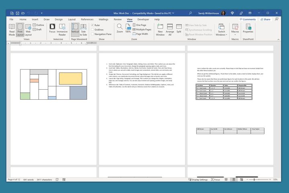Viewport: 289px width, 193px height.
Task: Open the Layout tab
Action: pyautogui.click(x=72, y=19)
